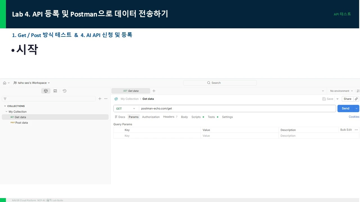Viewport: 360px width, 202px height.
Task: Open taho seo's Workspace switcher
Action: (x=32, y=83)
